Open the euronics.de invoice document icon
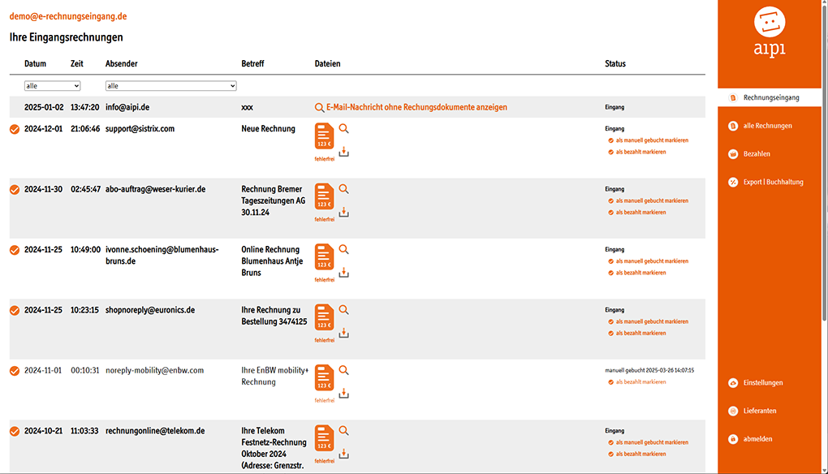 (x=324, y=317)
